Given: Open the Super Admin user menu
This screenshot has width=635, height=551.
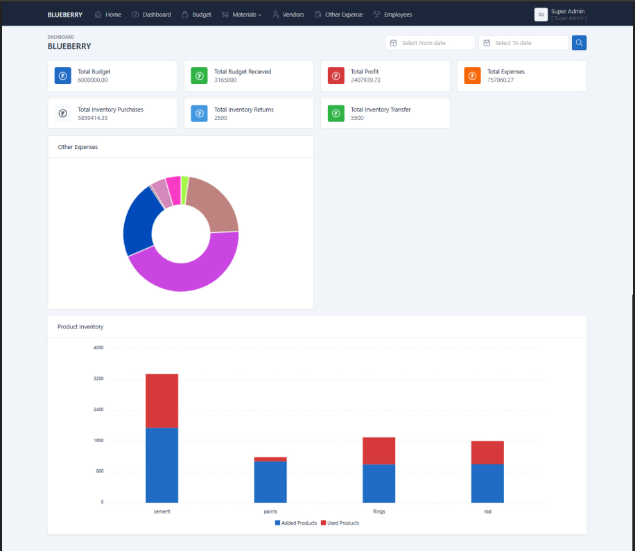Looking at the screenshot, I should (561, 15).
